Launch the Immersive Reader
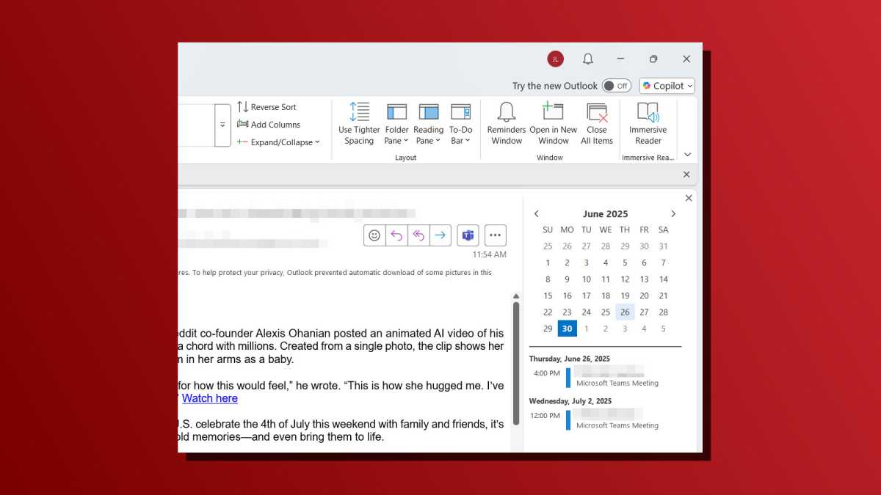Image resolution: width=881 pixels, height=495 pixels. click(x=648, y=124)
